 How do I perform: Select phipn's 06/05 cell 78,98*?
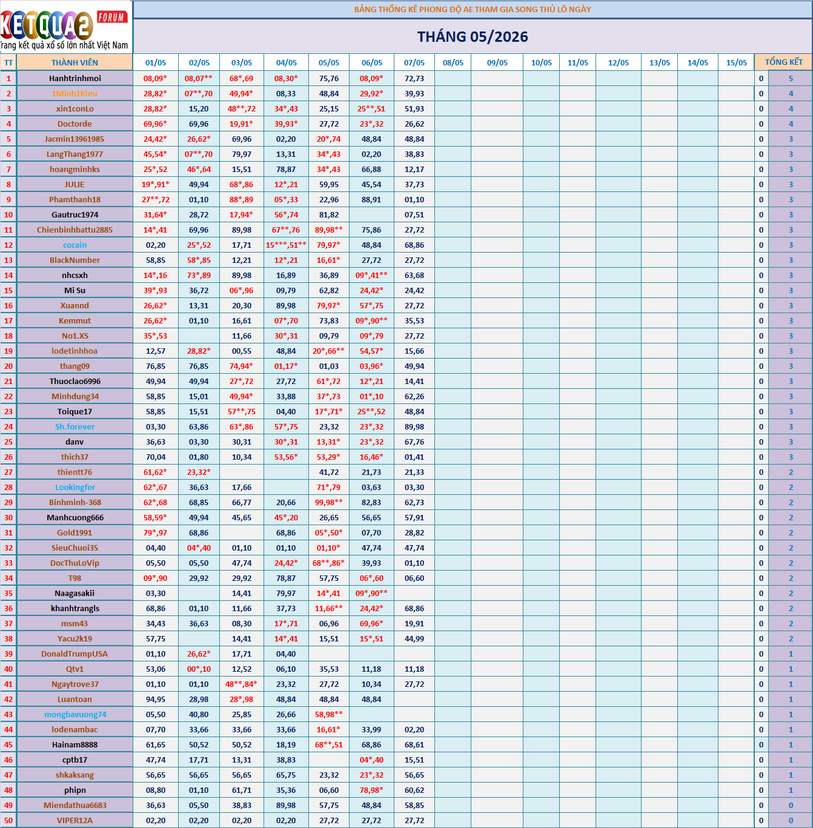pos(372,790)
